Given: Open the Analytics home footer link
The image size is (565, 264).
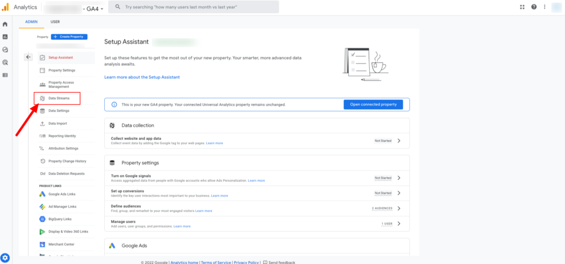Looking at the screenshot, I should pos(184,262).
